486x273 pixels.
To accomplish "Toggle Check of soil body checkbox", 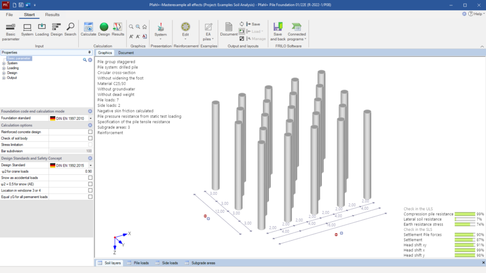I will 90,138.
